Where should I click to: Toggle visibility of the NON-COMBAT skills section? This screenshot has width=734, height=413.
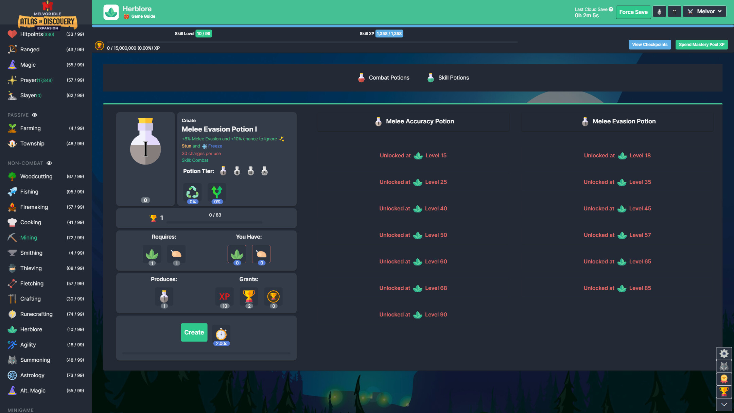pos(49,163)
